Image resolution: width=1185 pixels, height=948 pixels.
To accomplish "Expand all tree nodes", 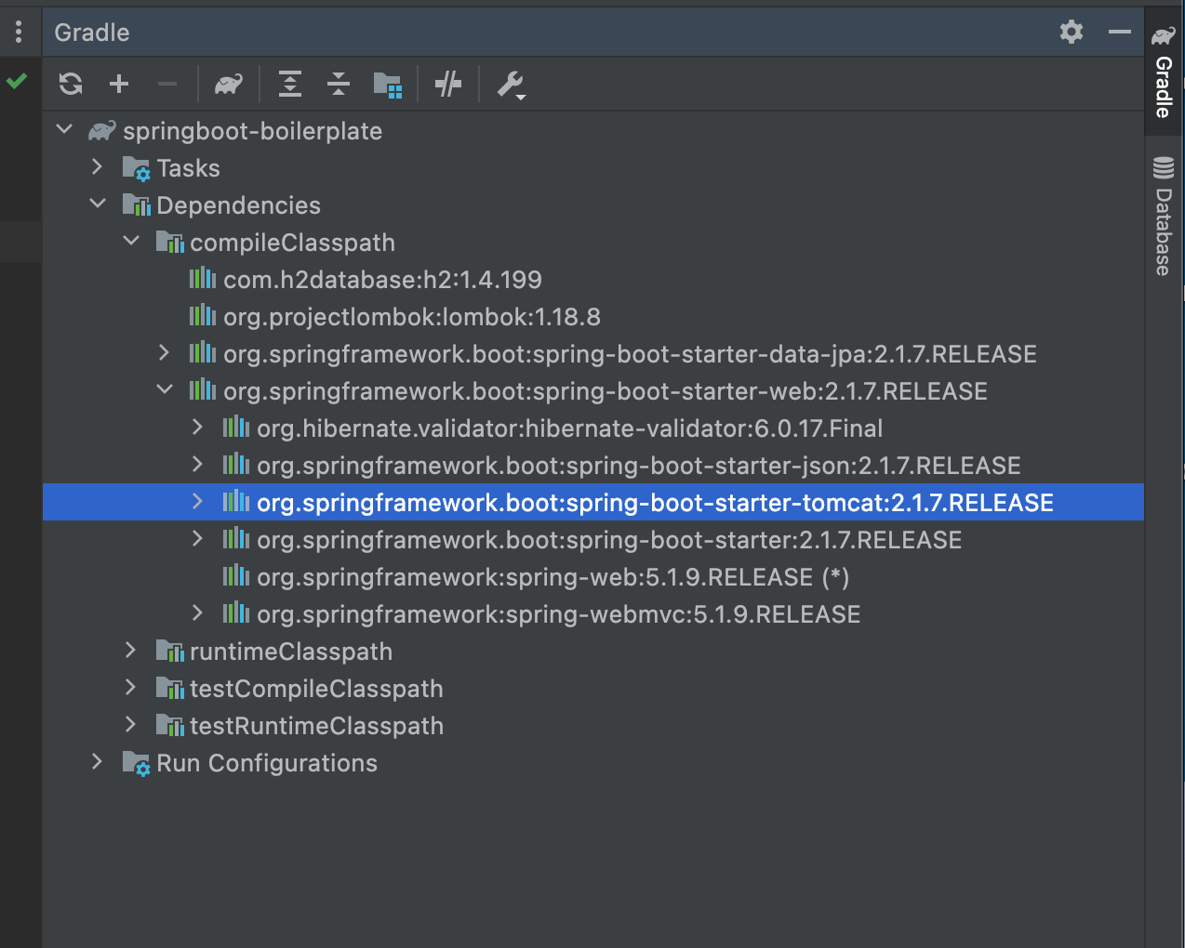I will 290,85.
